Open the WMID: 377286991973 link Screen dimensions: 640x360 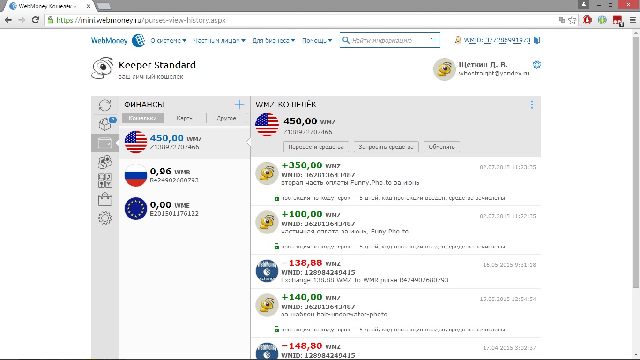click(497, 40)
